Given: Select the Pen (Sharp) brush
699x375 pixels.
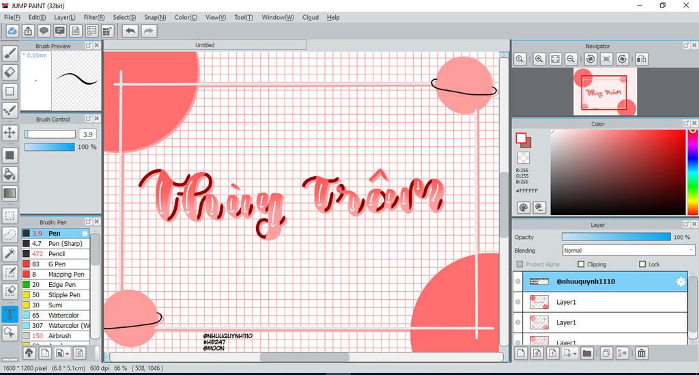Looking at the screenshot, I should point(56,243).
